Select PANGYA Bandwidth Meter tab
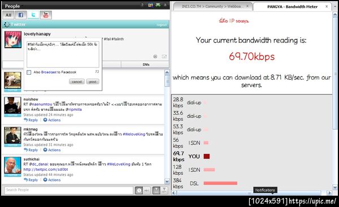This screenshot has height=207, width=339. pyautogui.click(x=292, y=7)
